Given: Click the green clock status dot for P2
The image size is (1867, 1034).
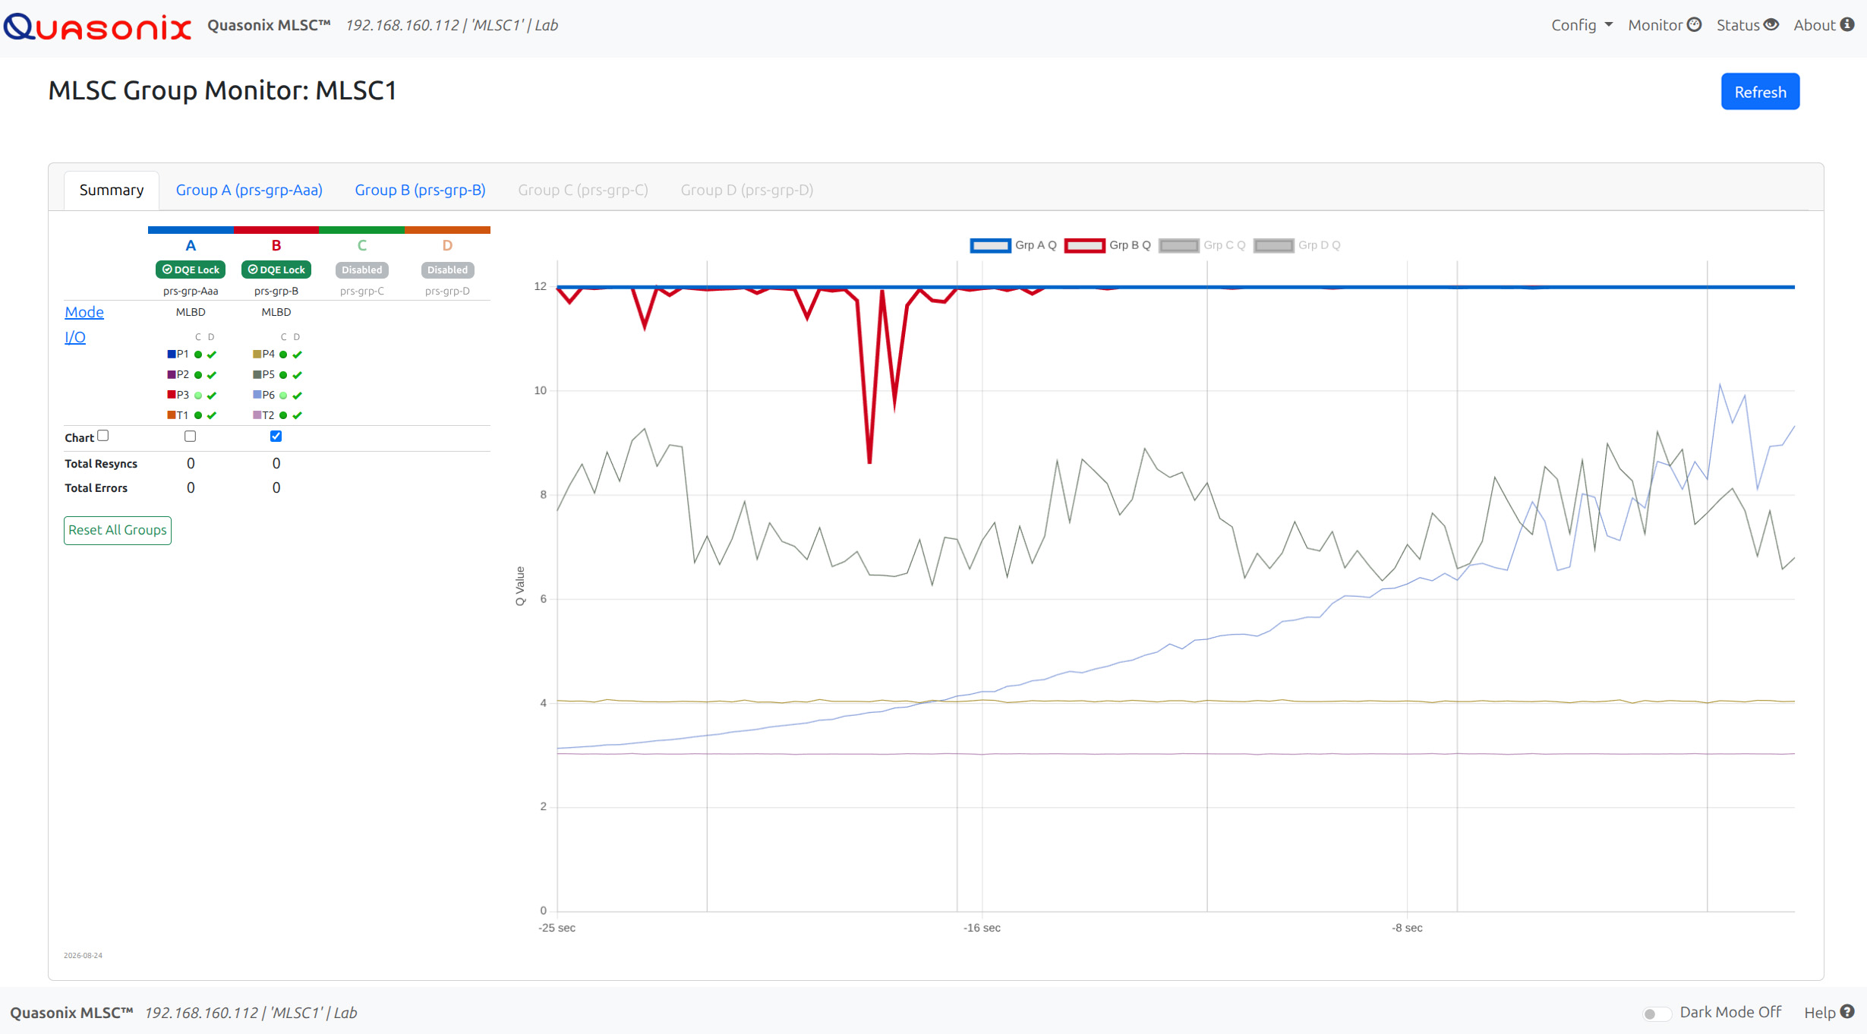Looking at the screenshot, I should tap(198, 375).
